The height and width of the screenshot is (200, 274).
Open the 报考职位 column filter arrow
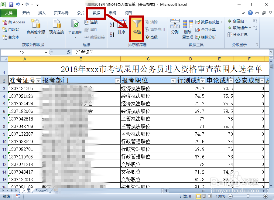[173, 80]
